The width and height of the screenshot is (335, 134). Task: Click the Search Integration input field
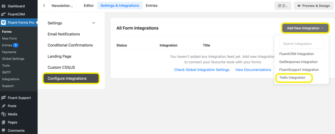(302, 44)
